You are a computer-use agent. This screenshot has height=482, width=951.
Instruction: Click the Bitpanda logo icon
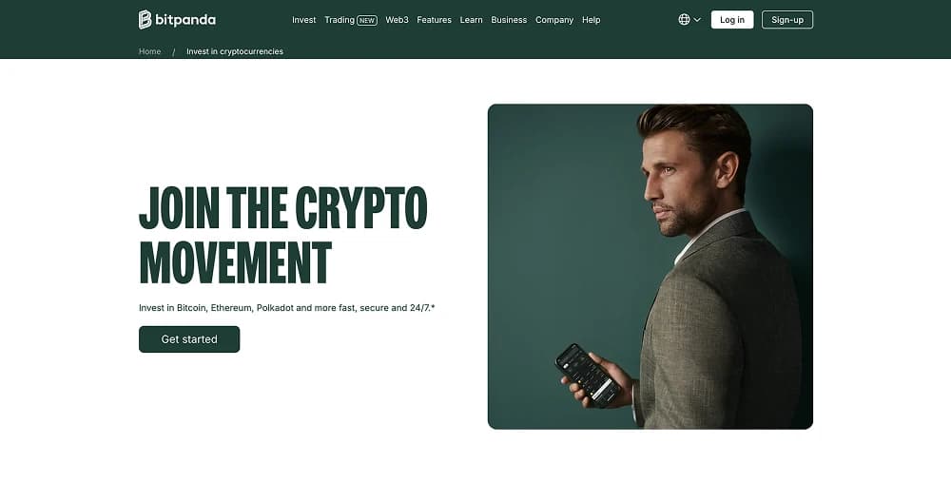pos(145,19)
